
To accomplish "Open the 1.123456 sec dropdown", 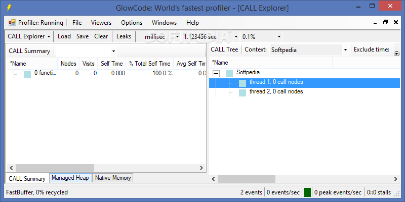I will [236, 37].
